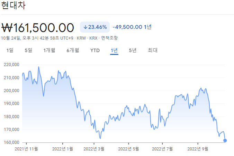The height and width of the screenshot is (156, 234).
Task: Select the 1일 time range tab
Action: coord(10,50)
